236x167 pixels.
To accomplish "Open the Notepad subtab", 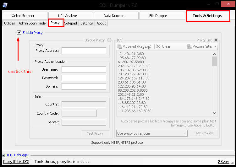I will pyautogui.click(x=71, y=23).
